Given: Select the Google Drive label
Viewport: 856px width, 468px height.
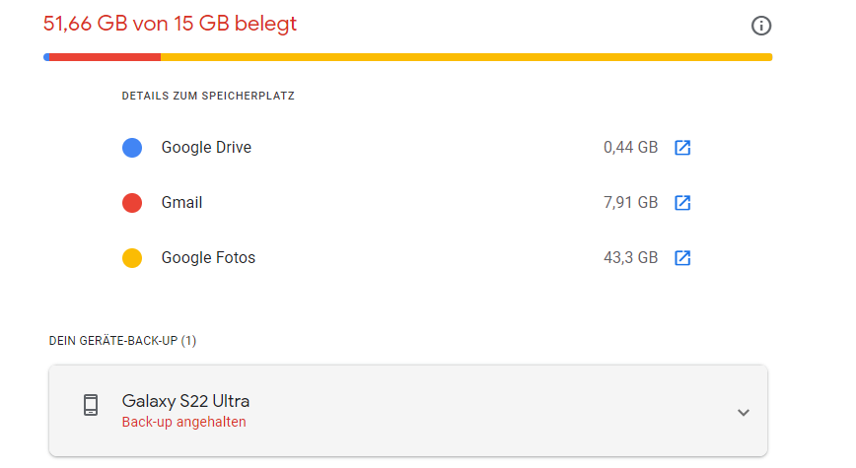Looking at the screenshot, I should 206,148.
